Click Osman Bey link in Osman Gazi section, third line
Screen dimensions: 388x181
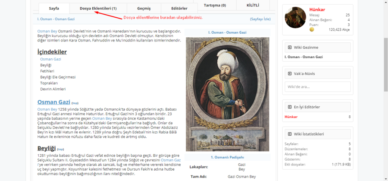pos(102,118)
